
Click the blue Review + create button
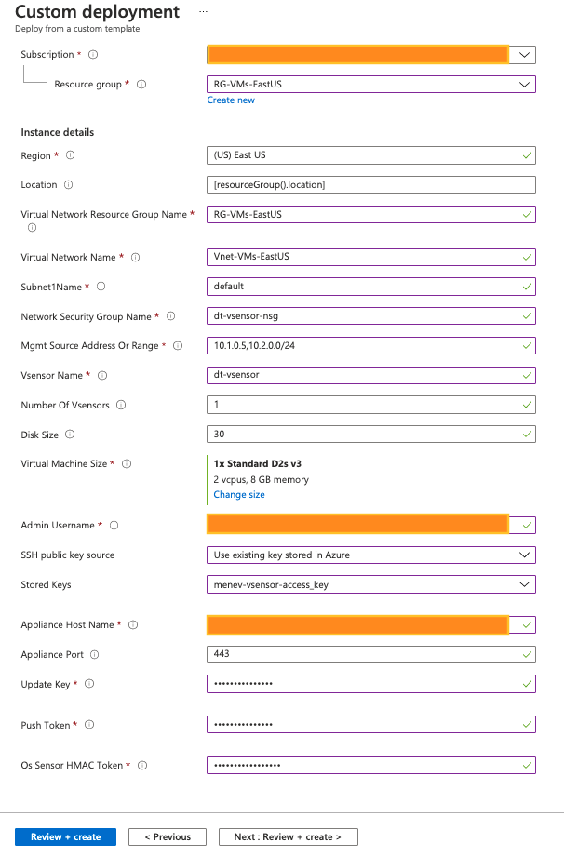pyautogui.click(x=65, y=836)
